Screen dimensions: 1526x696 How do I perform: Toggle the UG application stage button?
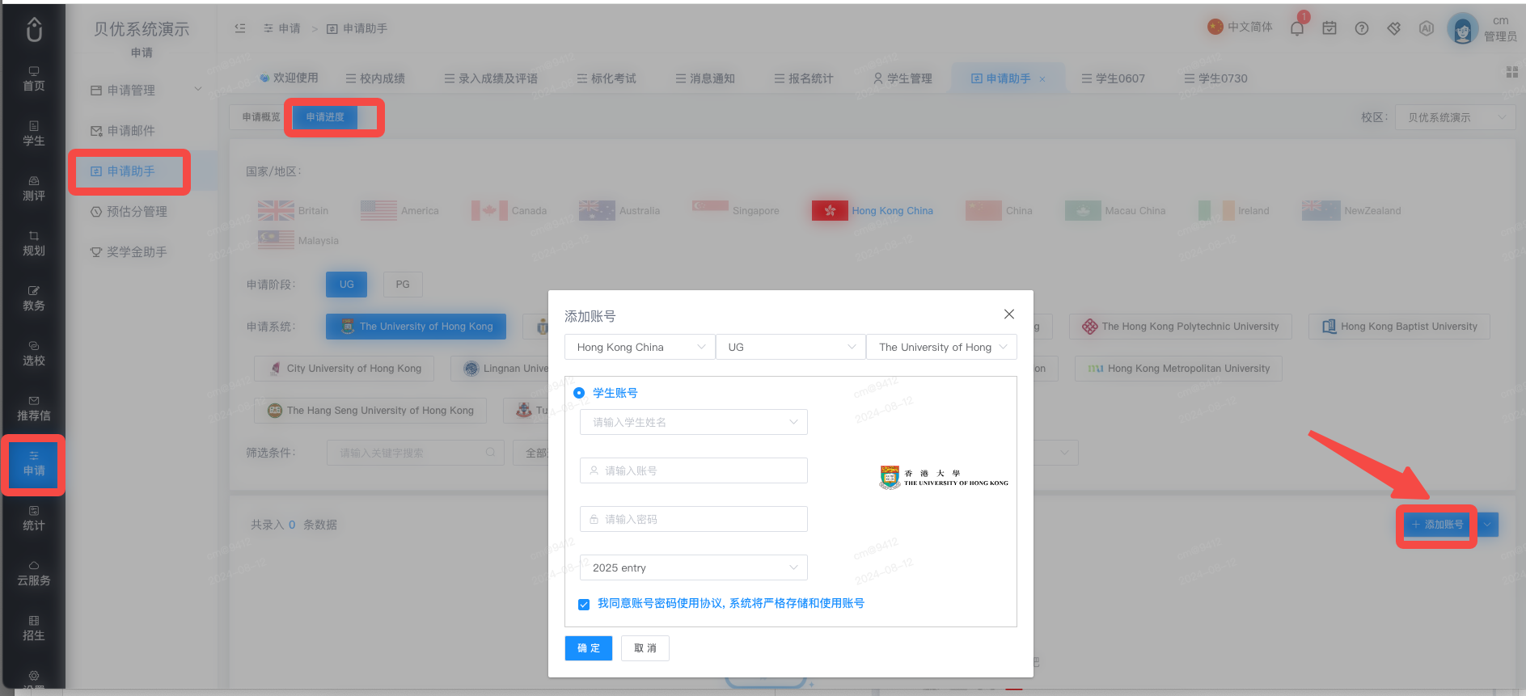346,285
